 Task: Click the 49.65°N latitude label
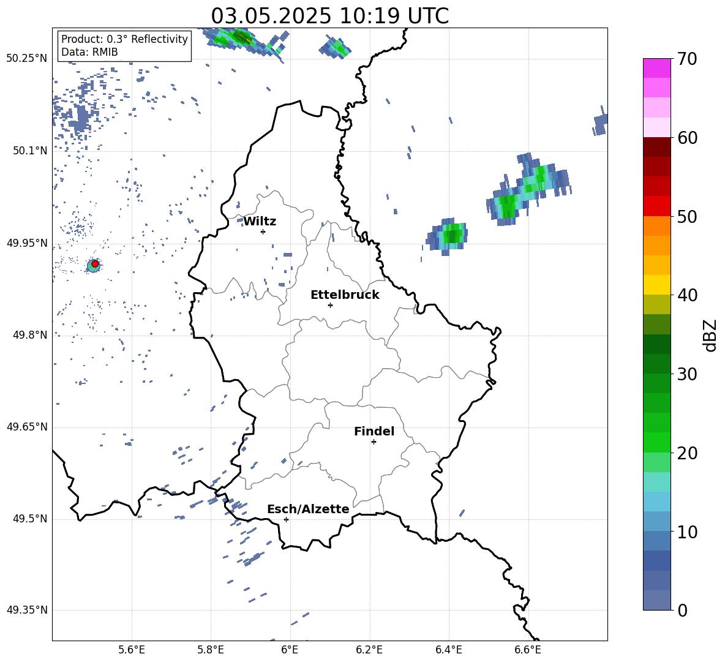[x=27, y=427]
